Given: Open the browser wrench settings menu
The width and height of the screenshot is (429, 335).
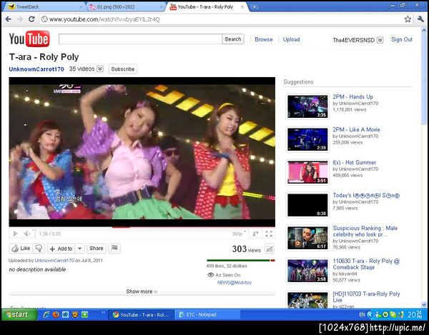Looking at the screenshot, I should (x=420, y=19).
